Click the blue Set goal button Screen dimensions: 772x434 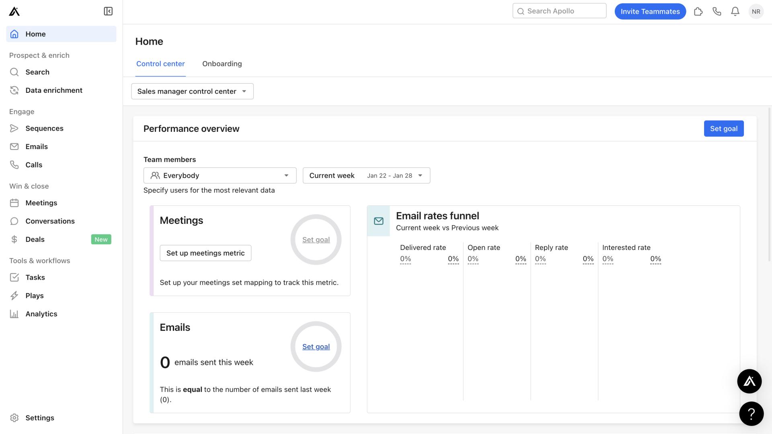pos(724,129)
